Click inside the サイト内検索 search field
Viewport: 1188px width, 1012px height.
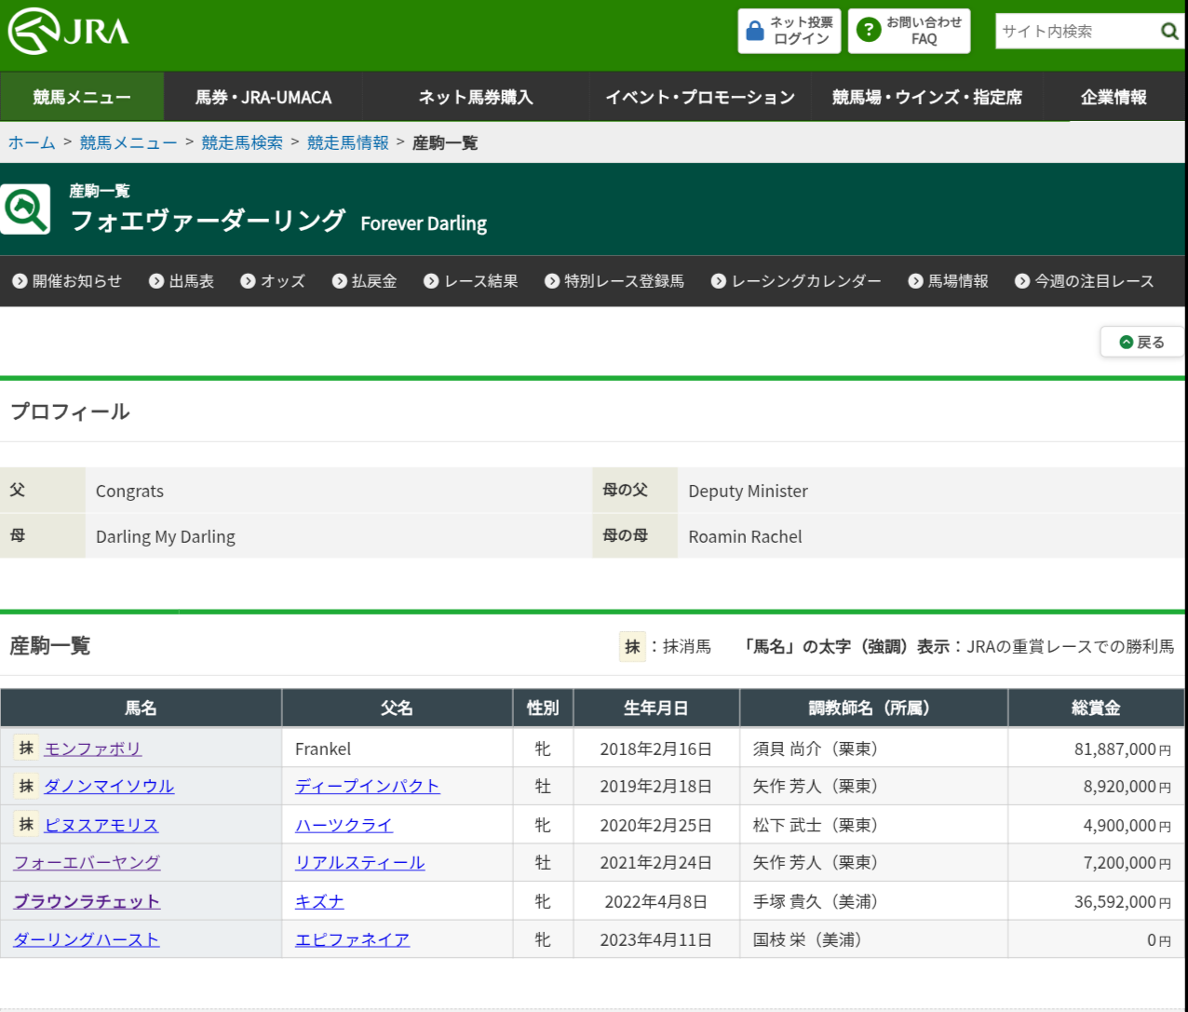coord(1074,32)
